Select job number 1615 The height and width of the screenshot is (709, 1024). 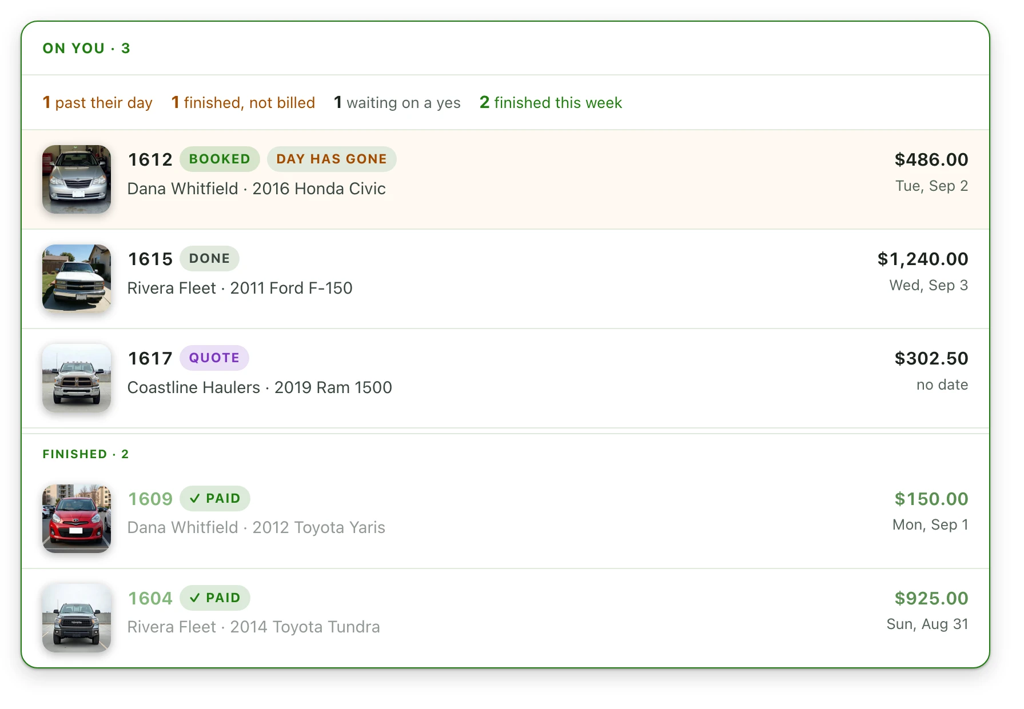tap(150, 259)
